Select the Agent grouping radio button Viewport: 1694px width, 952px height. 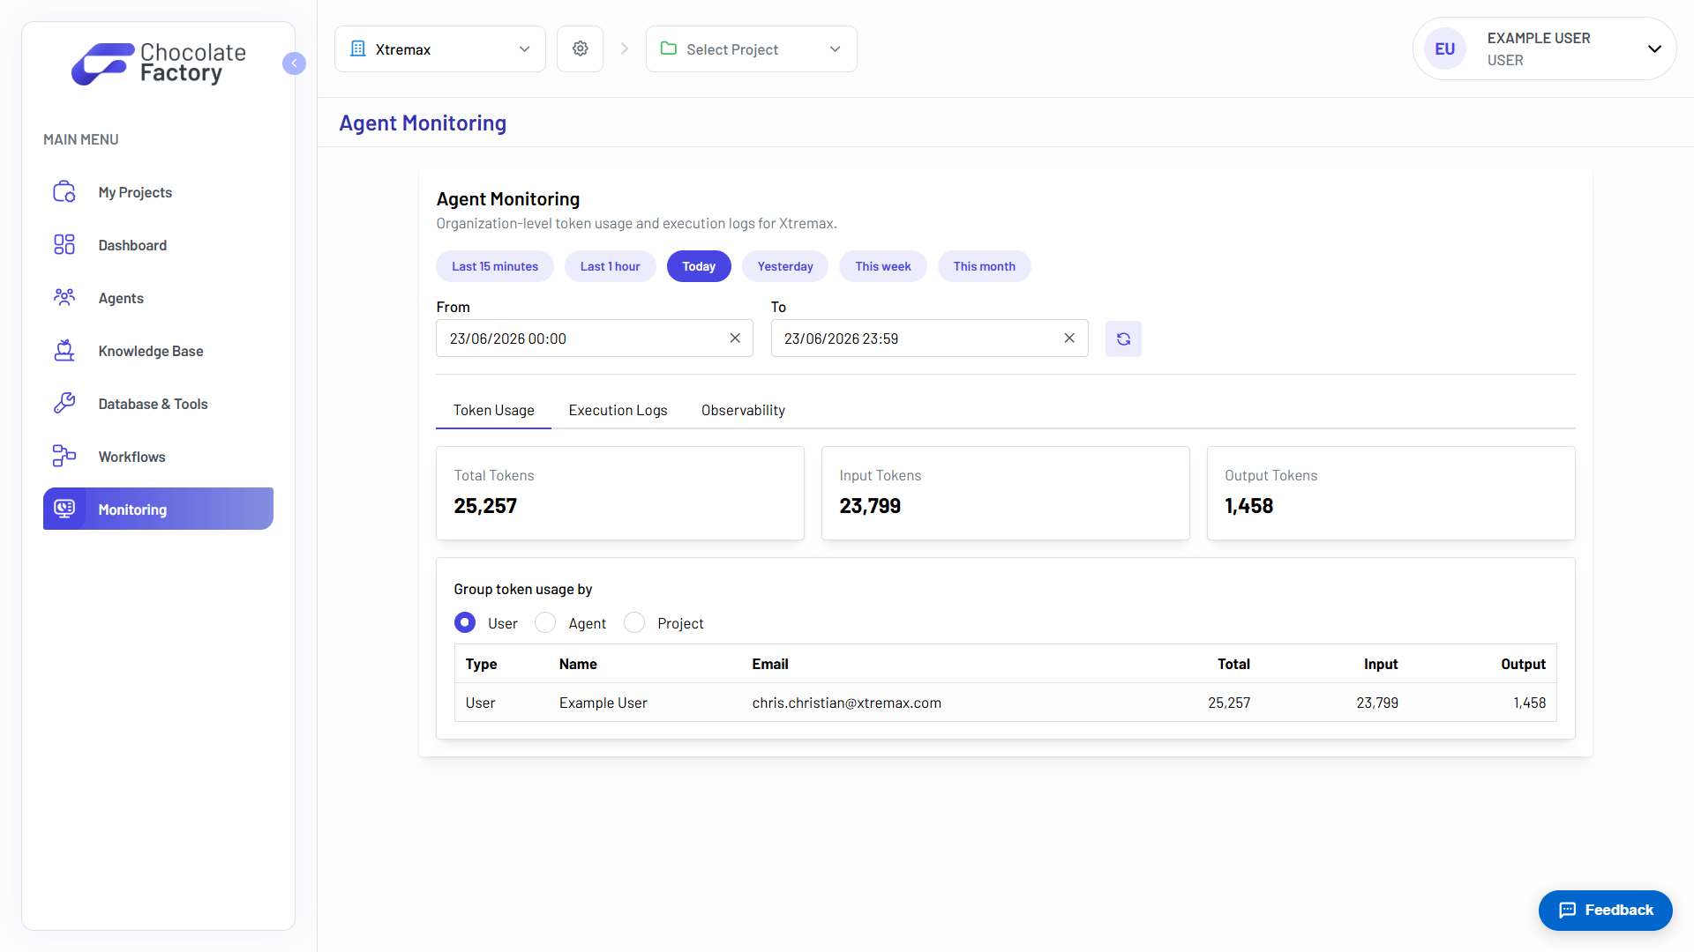click(x=545, y=623)
